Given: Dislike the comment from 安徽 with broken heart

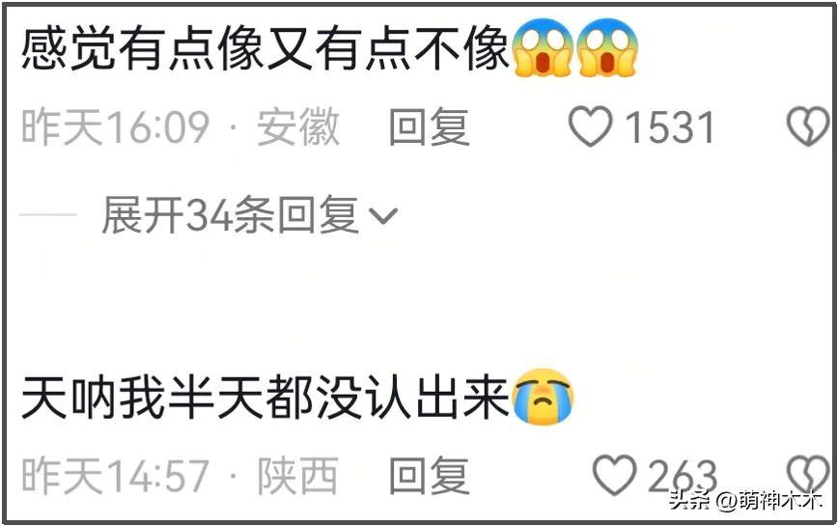Looking at the screenshot, I should [807, 126].
